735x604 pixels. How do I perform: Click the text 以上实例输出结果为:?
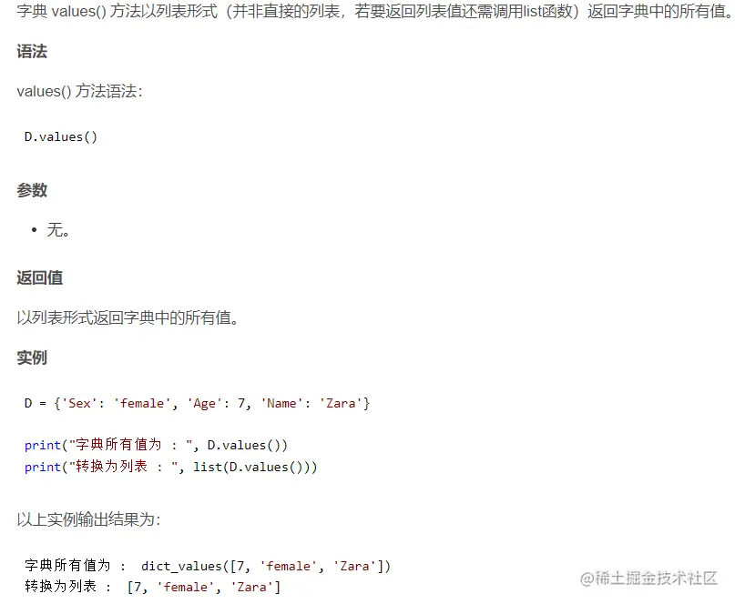click(x=88, y=519)
